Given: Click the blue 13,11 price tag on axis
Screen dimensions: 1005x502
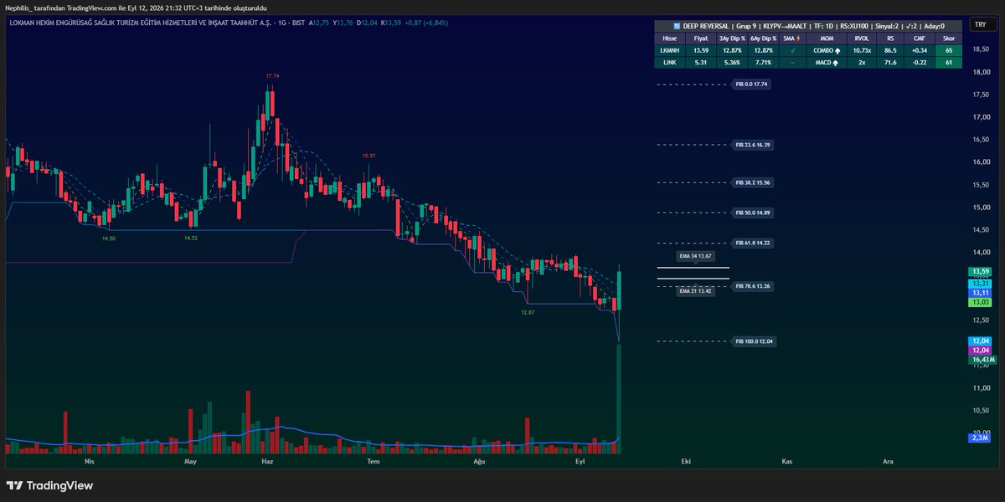Looking at the screenshot, I should pos(980,293).
